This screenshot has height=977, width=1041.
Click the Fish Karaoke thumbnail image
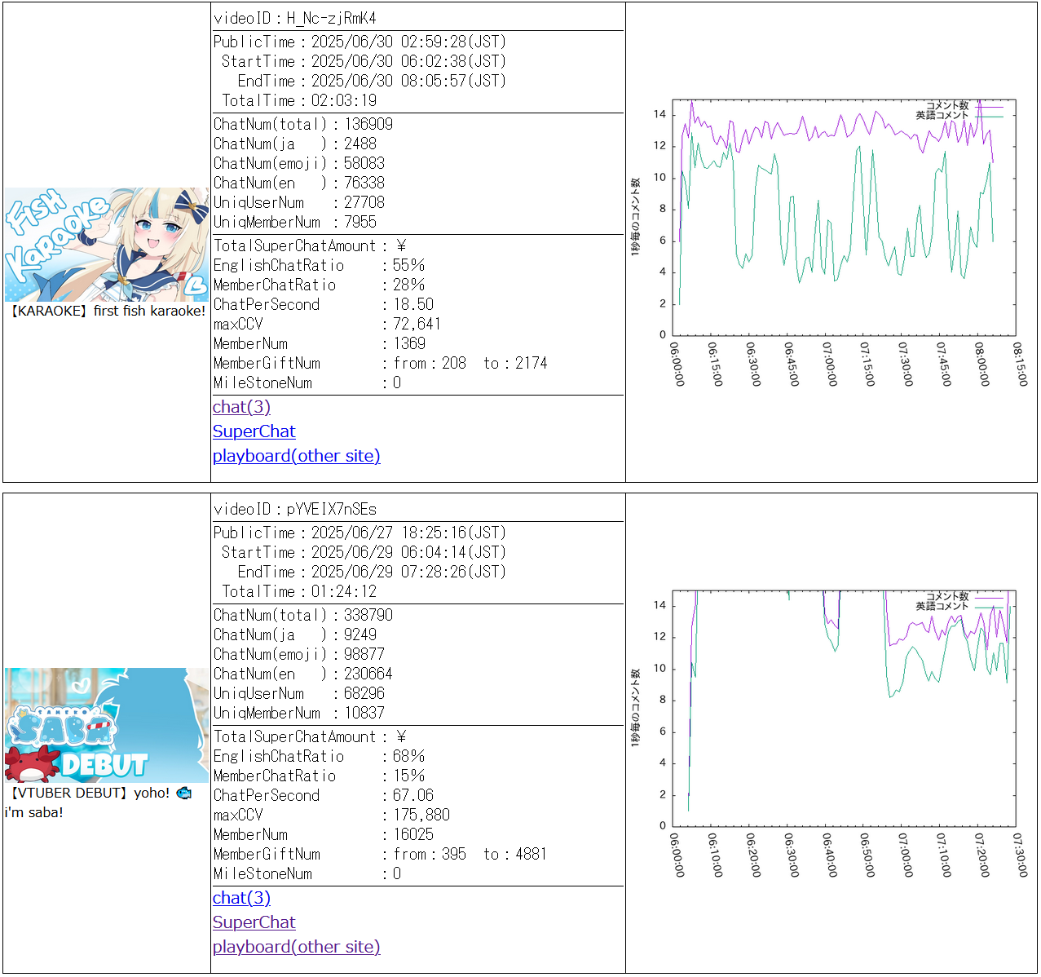tap(107, 245)
